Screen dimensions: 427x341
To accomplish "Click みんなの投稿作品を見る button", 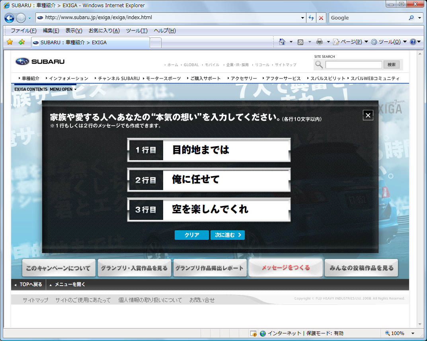I will click(361, 268).
